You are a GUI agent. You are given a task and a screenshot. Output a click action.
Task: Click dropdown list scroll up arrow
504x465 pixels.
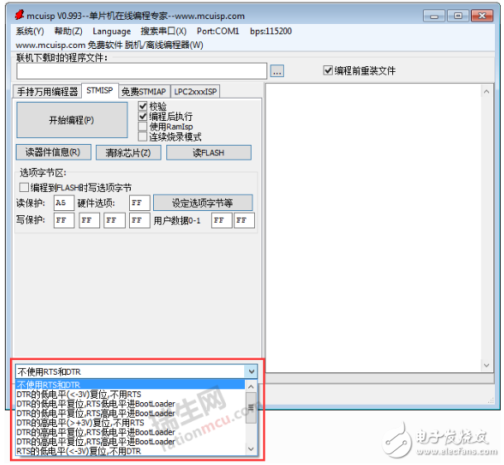pyautogui.click(x=252, y=386)
